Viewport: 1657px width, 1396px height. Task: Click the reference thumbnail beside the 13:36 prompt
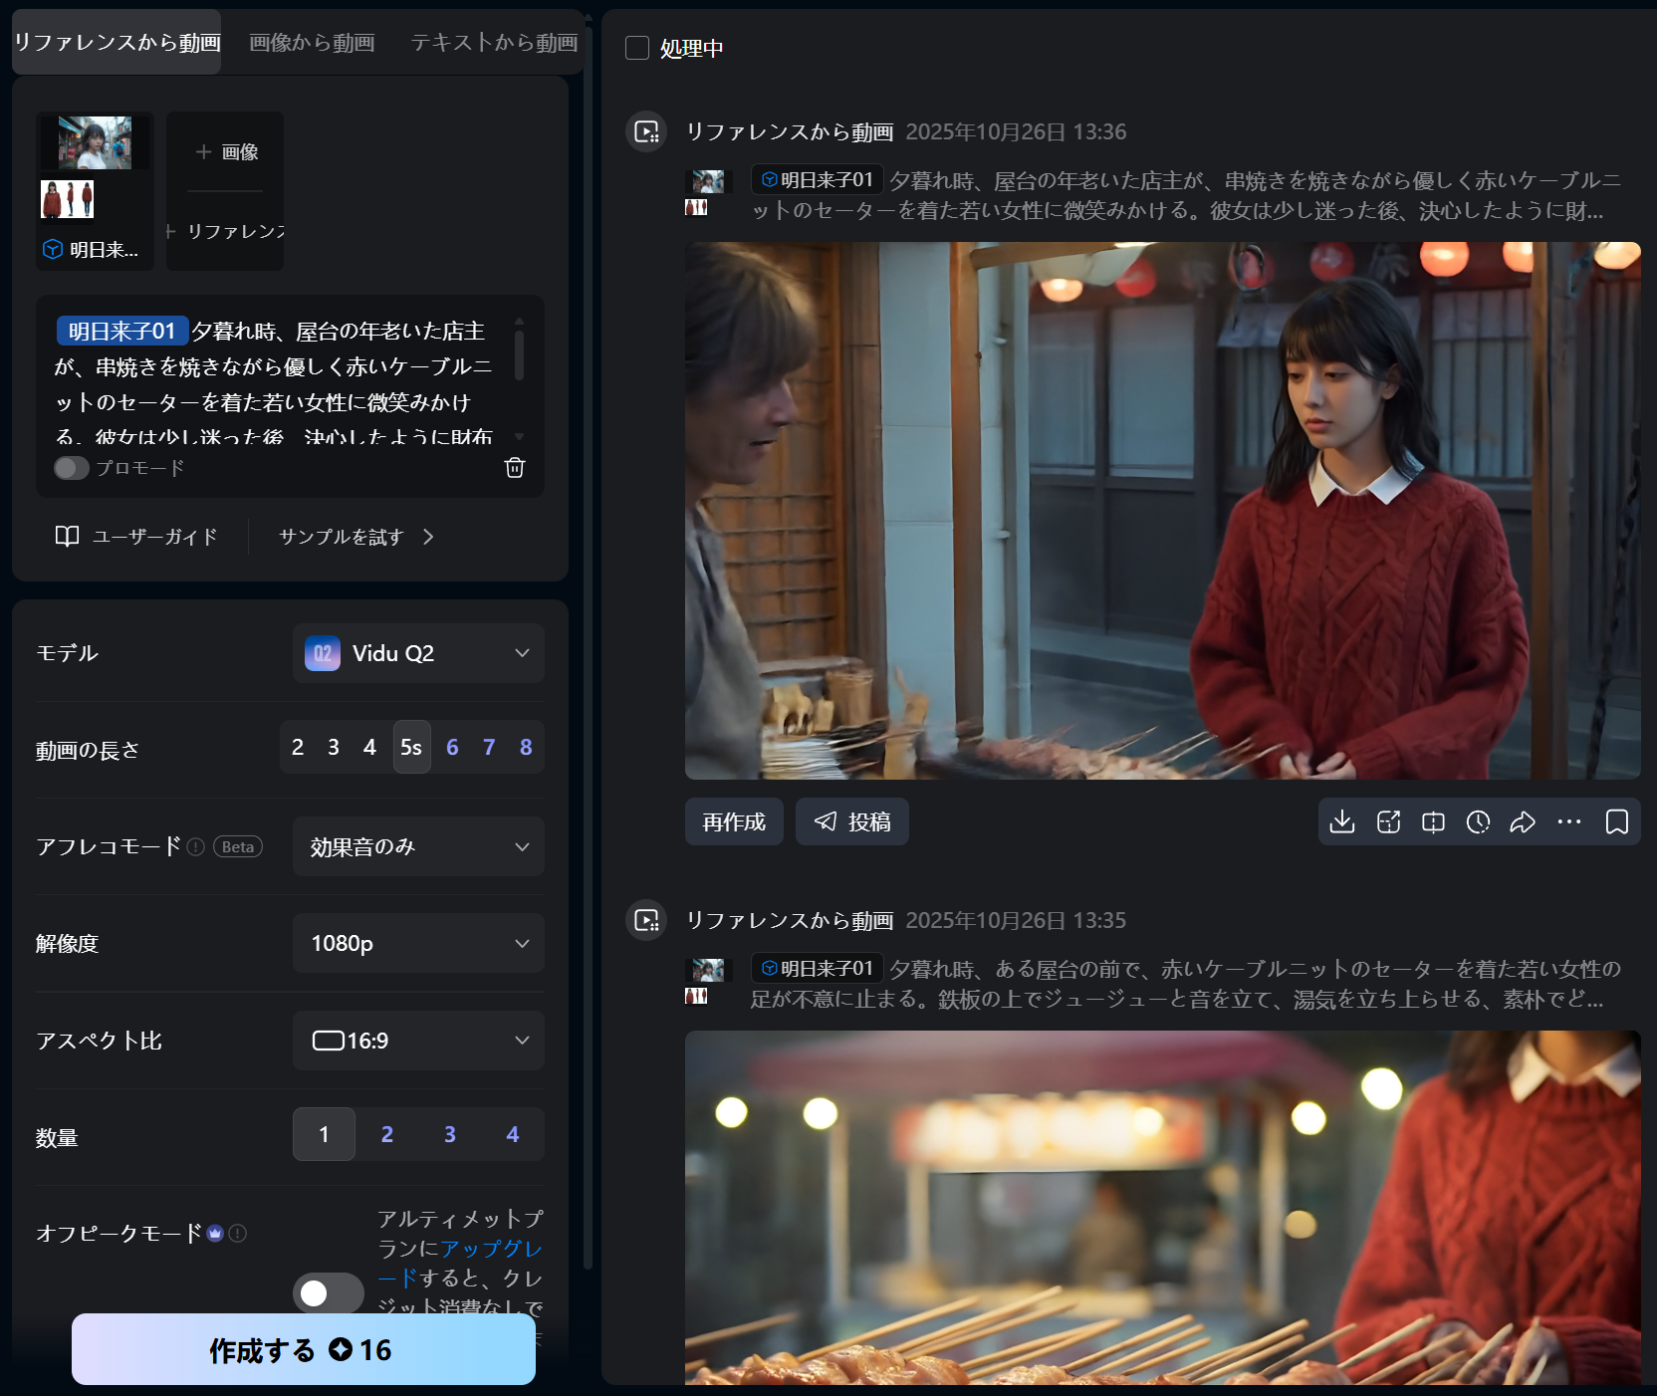click(708, 192)
